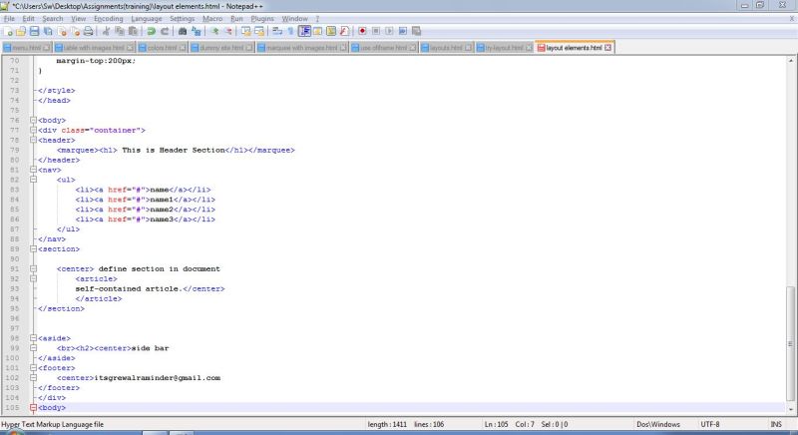
Task: Click the Paste toolbar icon
Action: click(x=133, y=32)
